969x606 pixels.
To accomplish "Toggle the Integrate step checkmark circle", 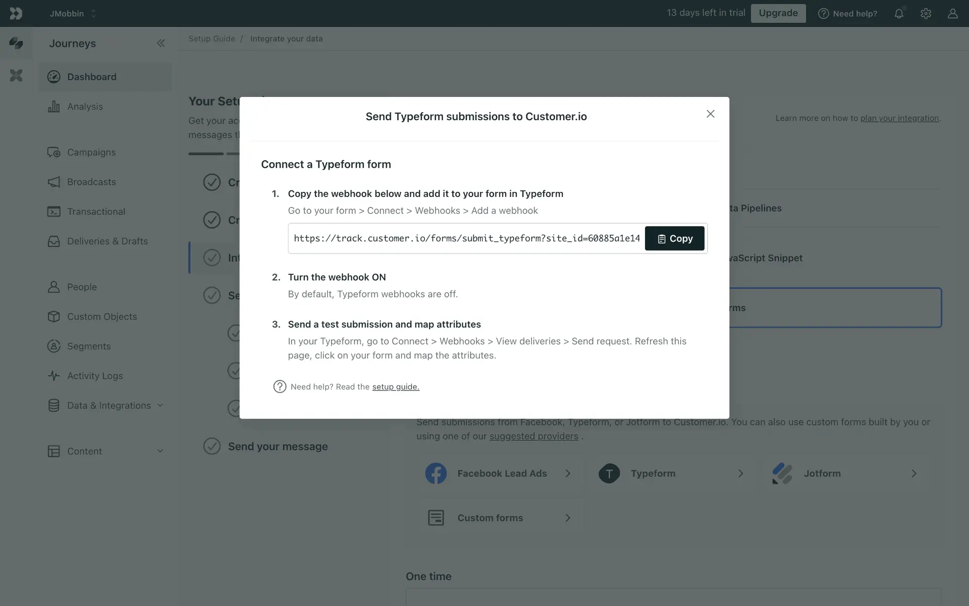I will click(x=212, y=258).
